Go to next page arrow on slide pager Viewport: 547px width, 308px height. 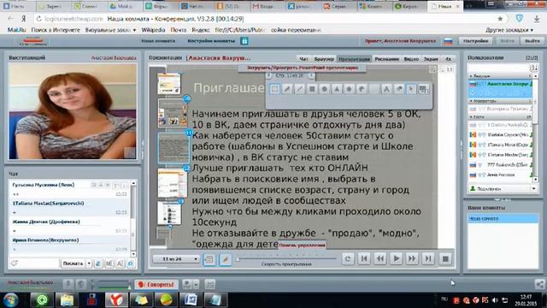(x=311, y=75)
